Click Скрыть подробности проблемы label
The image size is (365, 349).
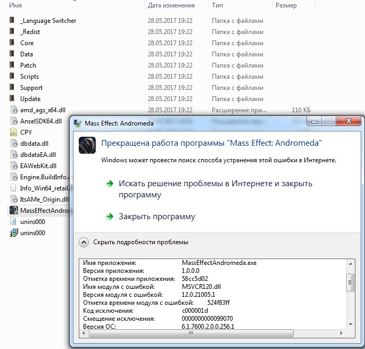click(x=140, y=242)
